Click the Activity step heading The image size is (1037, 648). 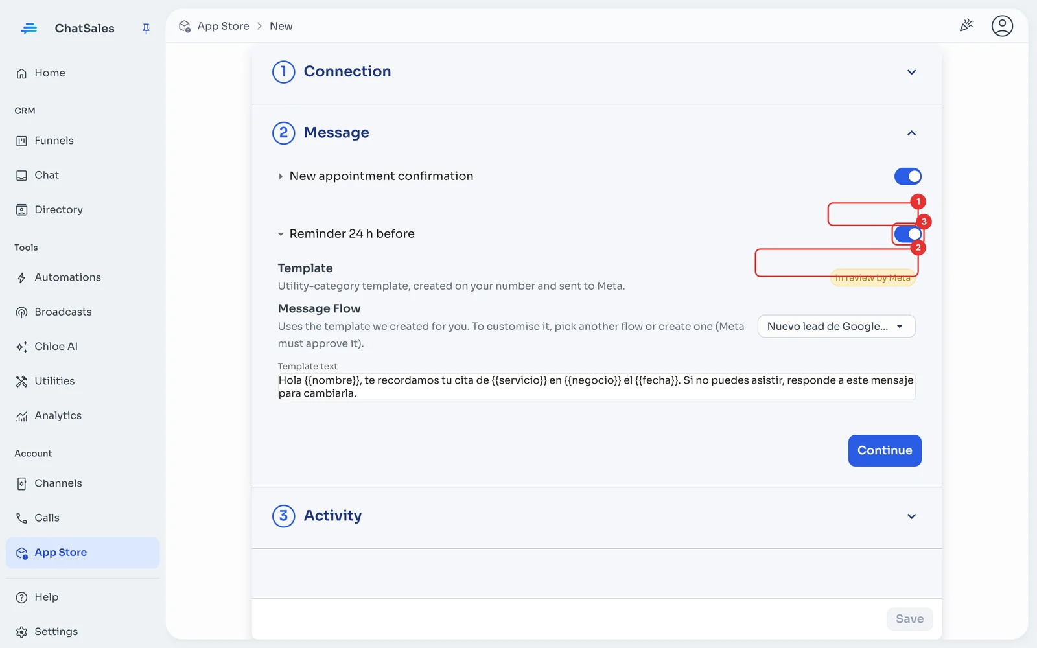click(x=332, y=516)
